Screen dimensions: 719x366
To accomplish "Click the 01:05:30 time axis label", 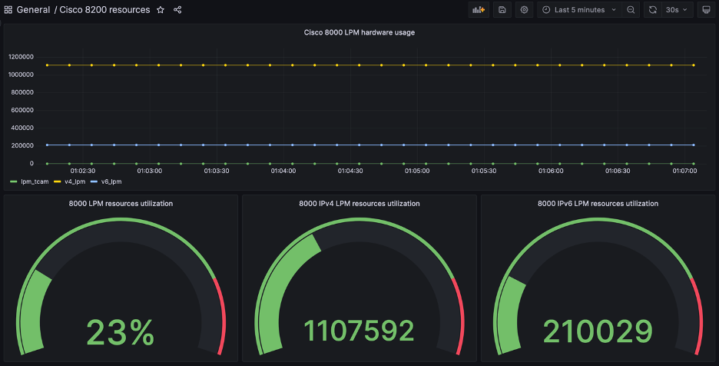I will [x=484, y=171].
